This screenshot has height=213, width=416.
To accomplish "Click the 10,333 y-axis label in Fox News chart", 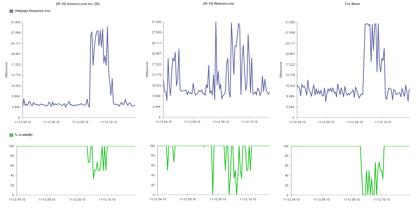I will (x=290, y=86).
